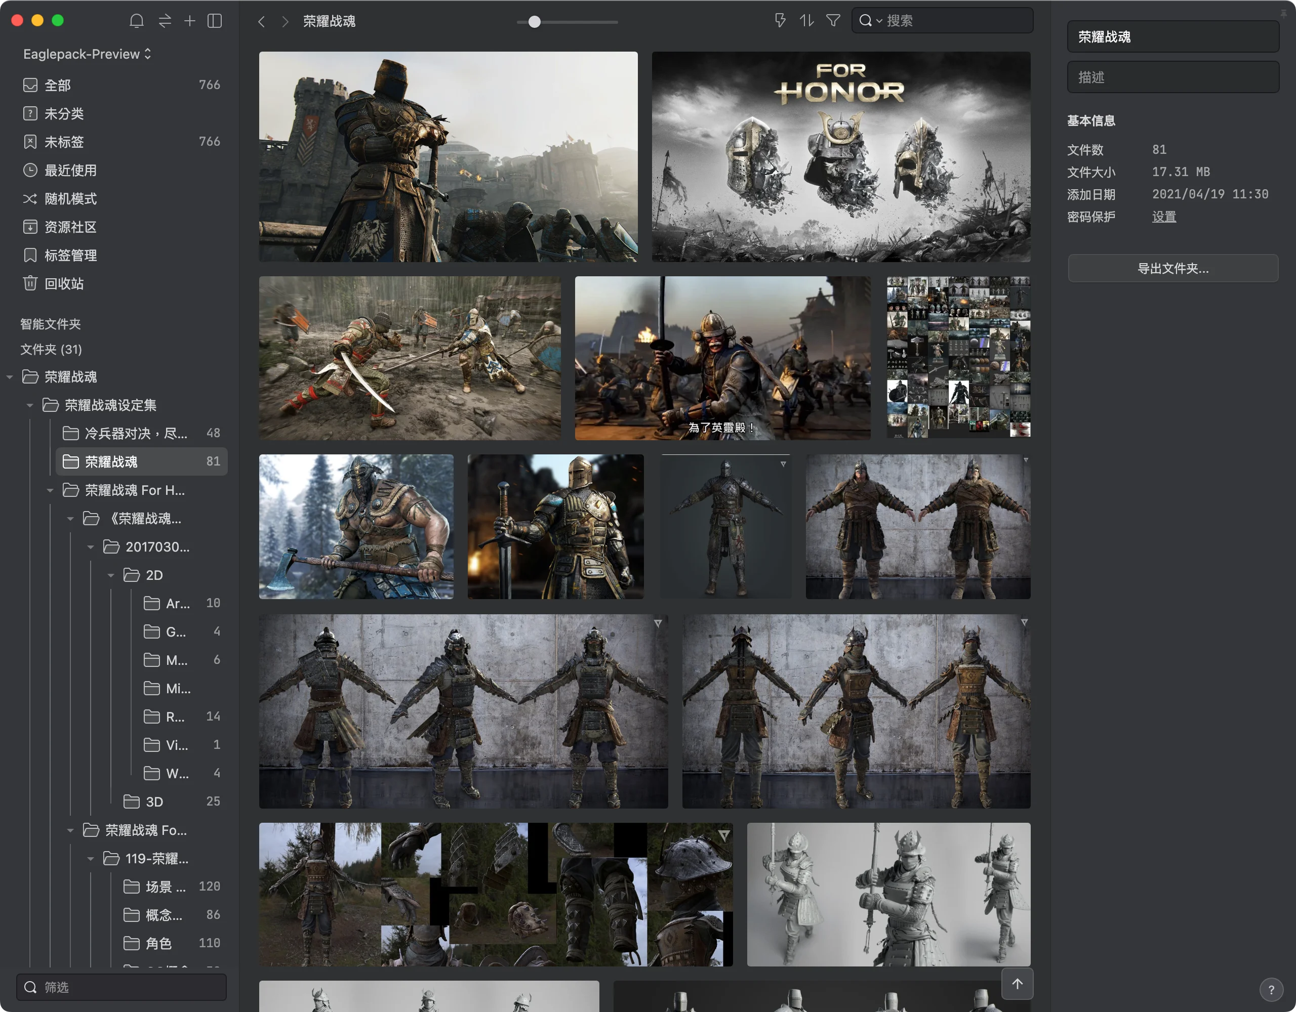Click the 设置 password protection link

(1164, 217)
